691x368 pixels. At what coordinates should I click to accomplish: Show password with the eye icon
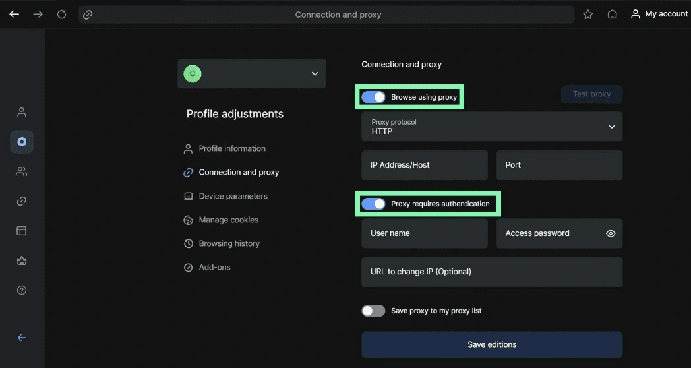(x=611, y=233)
